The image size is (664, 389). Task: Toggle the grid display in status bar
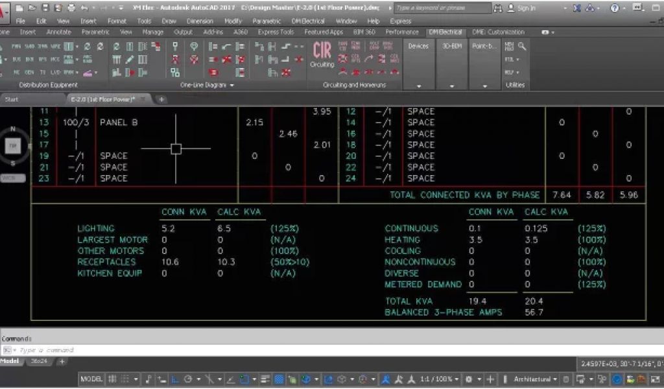pyautogui.click(x=112, y=379)
